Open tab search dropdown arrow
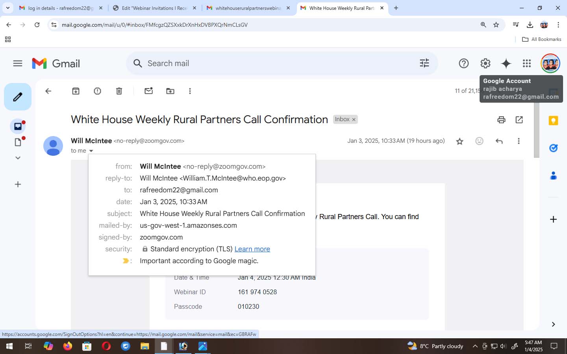The image size is (567, 354). coord(7,8)
